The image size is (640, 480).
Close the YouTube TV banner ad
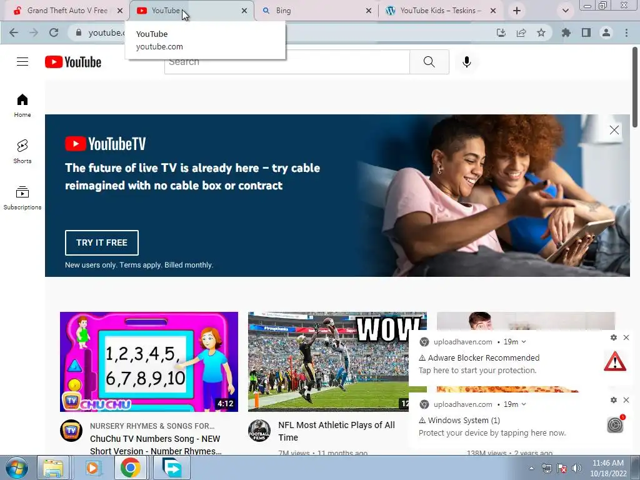tap(614, 130)
